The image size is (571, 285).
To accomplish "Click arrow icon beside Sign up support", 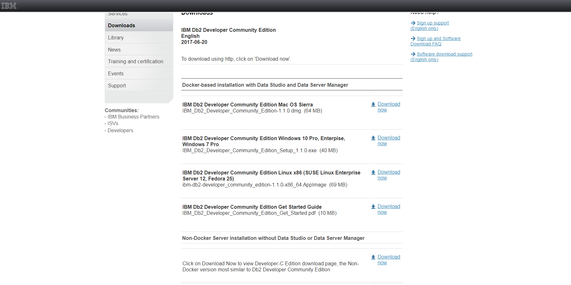I will 413,23.
